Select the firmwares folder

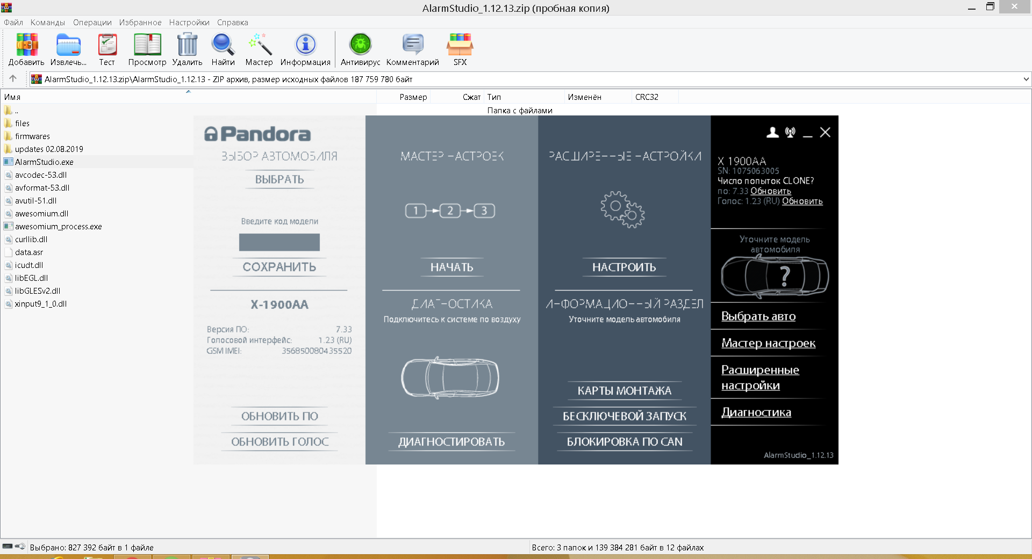click(x=32, y=136)
